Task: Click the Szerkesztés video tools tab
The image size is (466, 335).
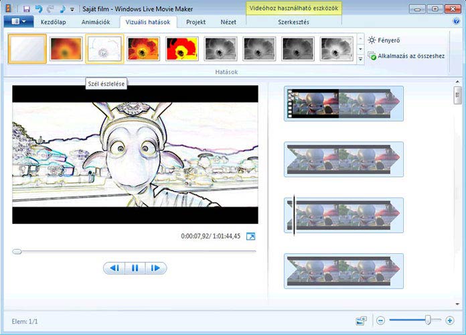Action: click(x=293, y=22)
